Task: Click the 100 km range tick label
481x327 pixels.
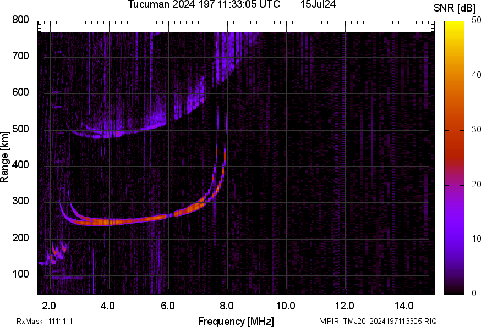Action: 21,274
